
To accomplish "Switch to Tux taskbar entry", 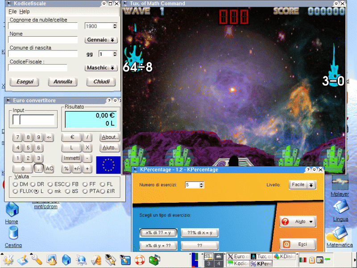I will [x=261, y=256].
